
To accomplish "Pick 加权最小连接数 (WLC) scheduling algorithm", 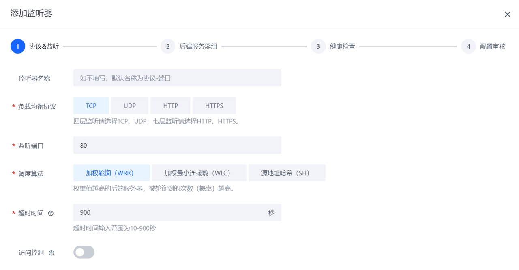I will [x=199, y=173].
